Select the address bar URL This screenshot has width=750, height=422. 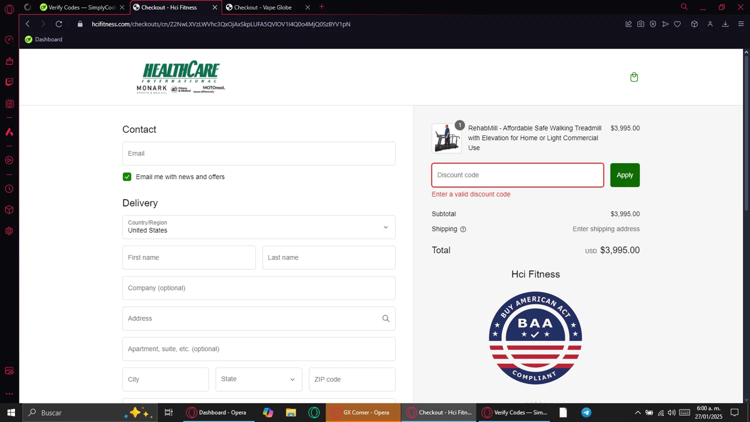tap(221, 24)
